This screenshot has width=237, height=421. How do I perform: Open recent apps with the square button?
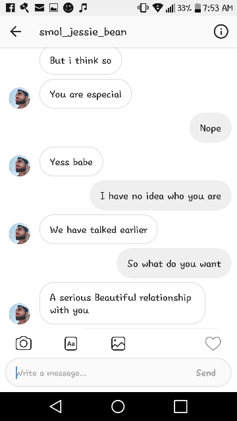tap(180, 407)
